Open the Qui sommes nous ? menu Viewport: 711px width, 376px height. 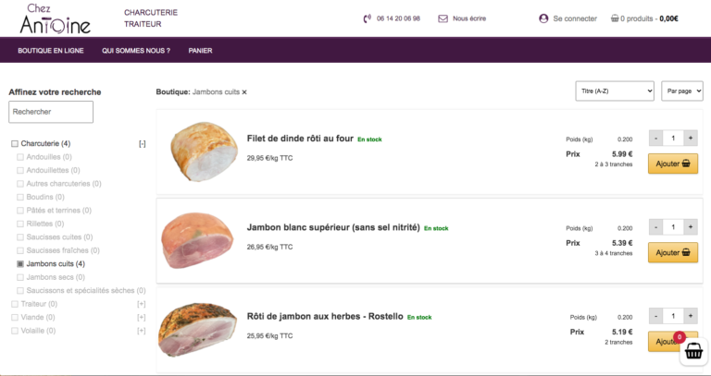136,50
